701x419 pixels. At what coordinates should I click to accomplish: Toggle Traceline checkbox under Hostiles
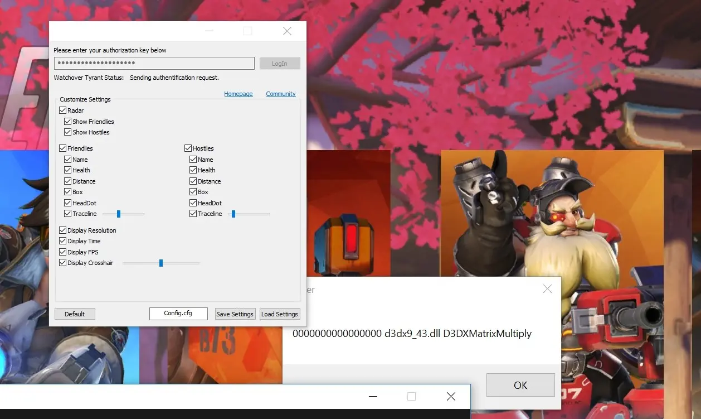pos(193,214)
